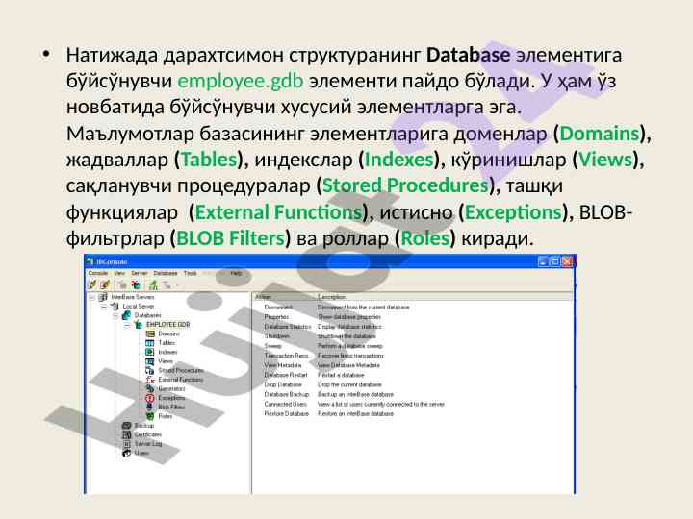Select the Indexes node icon

[150, 352]
